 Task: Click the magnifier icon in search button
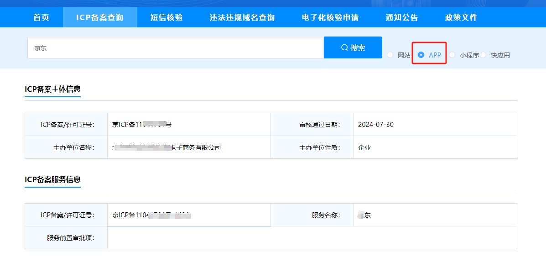tap(344, 48)
